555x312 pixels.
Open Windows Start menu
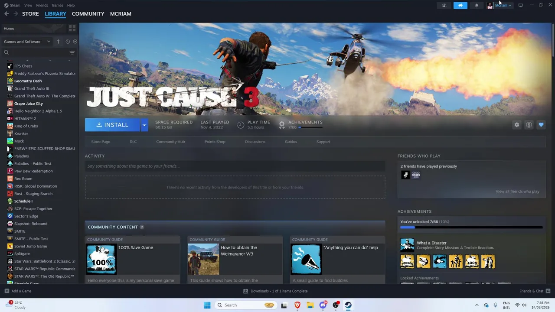(207, 305)
